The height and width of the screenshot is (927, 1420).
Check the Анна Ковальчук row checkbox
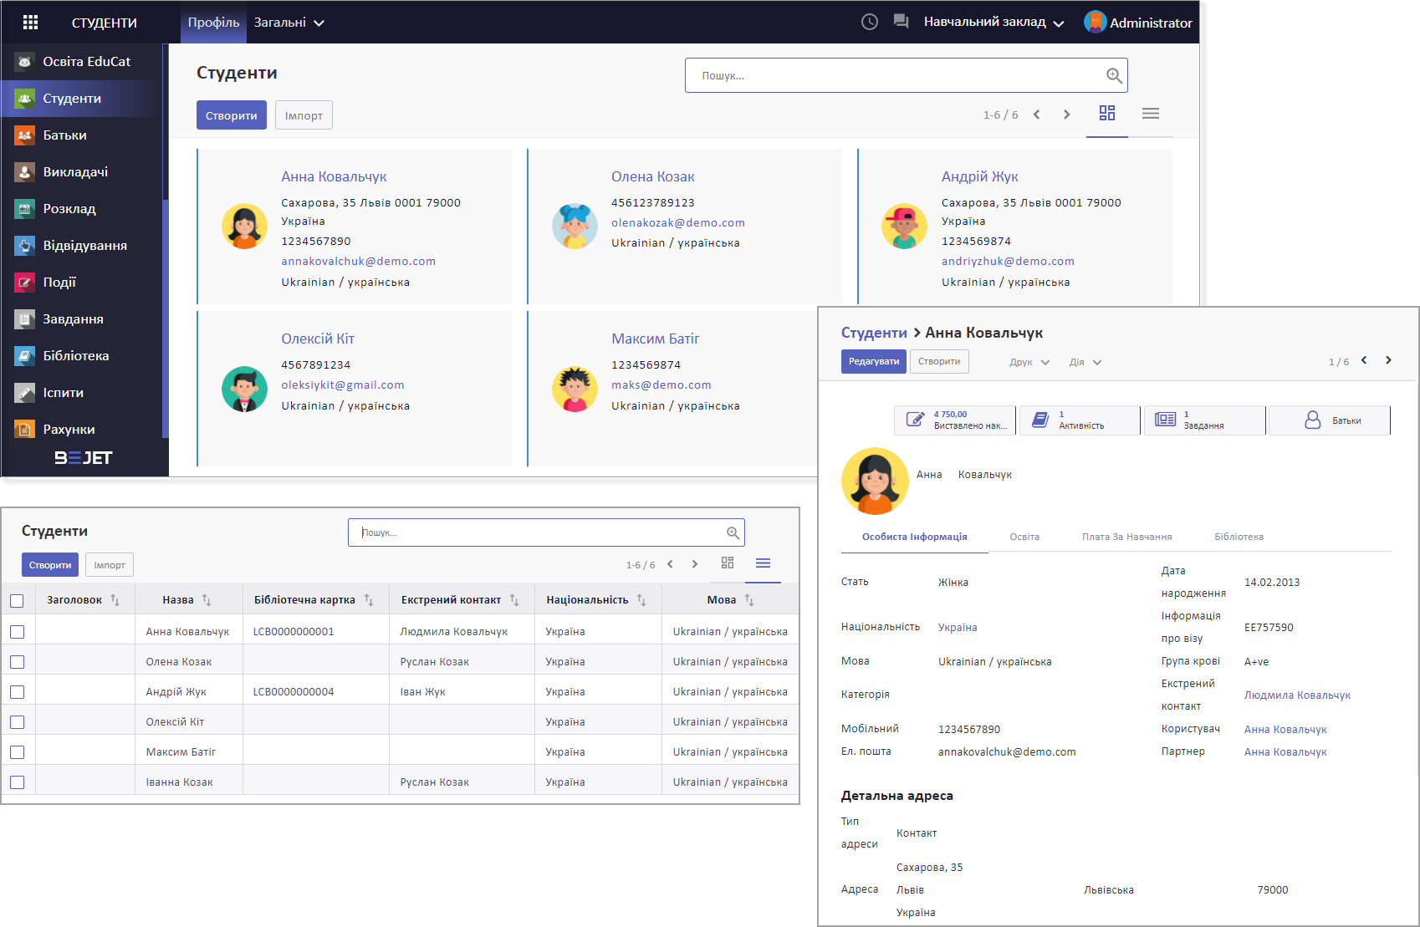coord(17,632)
